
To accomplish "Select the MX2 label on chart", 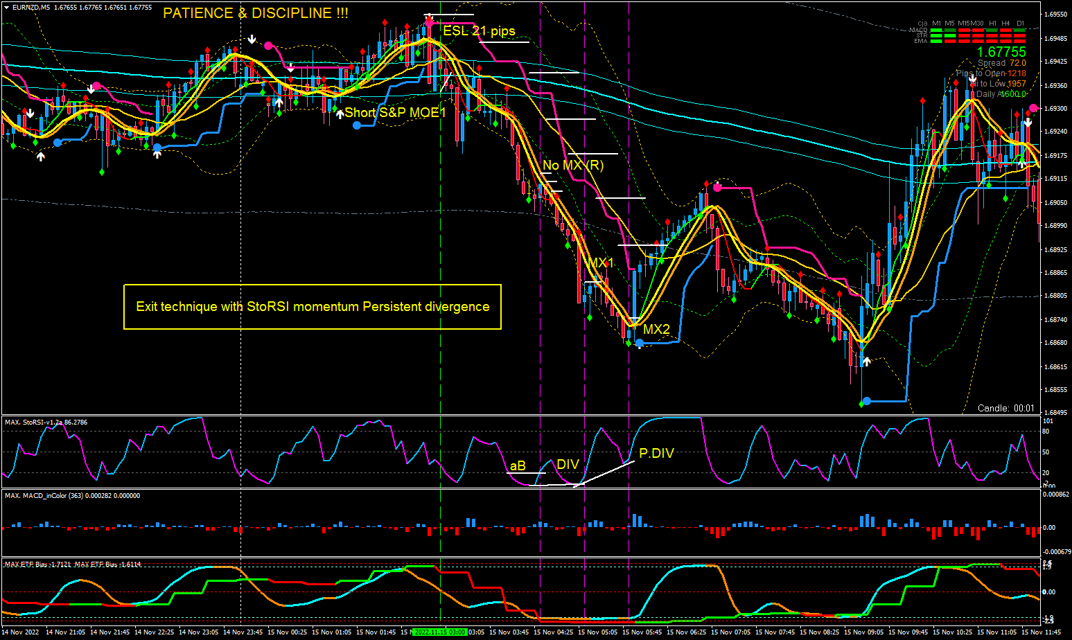I will 656,329.
